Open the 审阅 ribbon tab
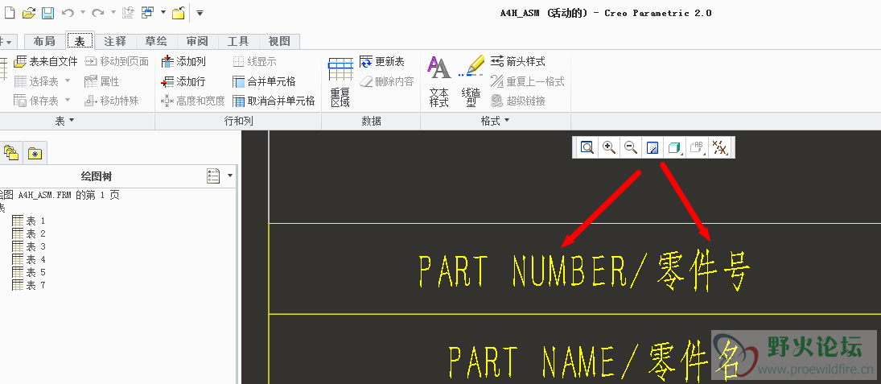 197,41
